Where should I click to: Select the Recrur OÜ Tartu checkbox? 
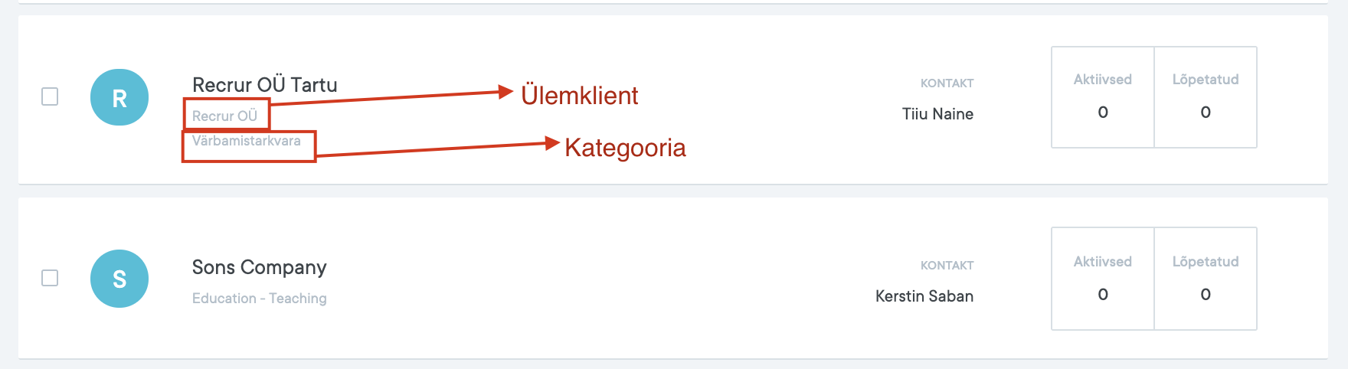click(50, 96)
